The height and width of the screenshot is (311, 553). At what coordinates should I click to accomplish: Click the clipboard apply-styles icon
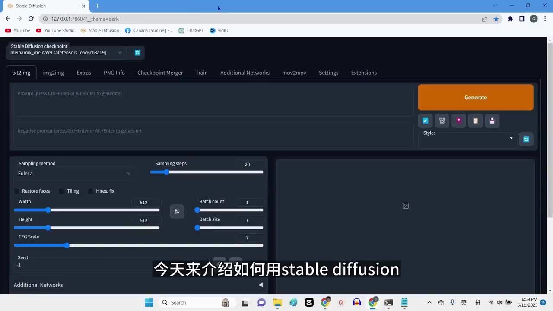click(475, 121)
